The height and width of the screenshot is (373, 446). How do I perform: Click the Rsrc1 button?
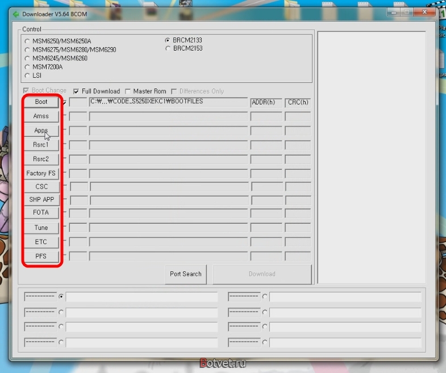tap(41, 145)
